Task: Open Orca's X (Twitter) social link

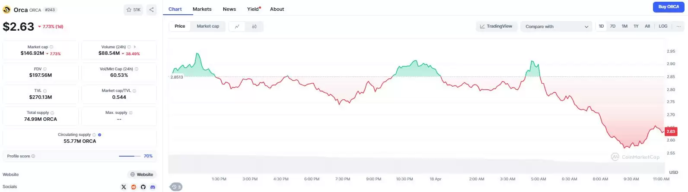Action: (x=124, y=187)
